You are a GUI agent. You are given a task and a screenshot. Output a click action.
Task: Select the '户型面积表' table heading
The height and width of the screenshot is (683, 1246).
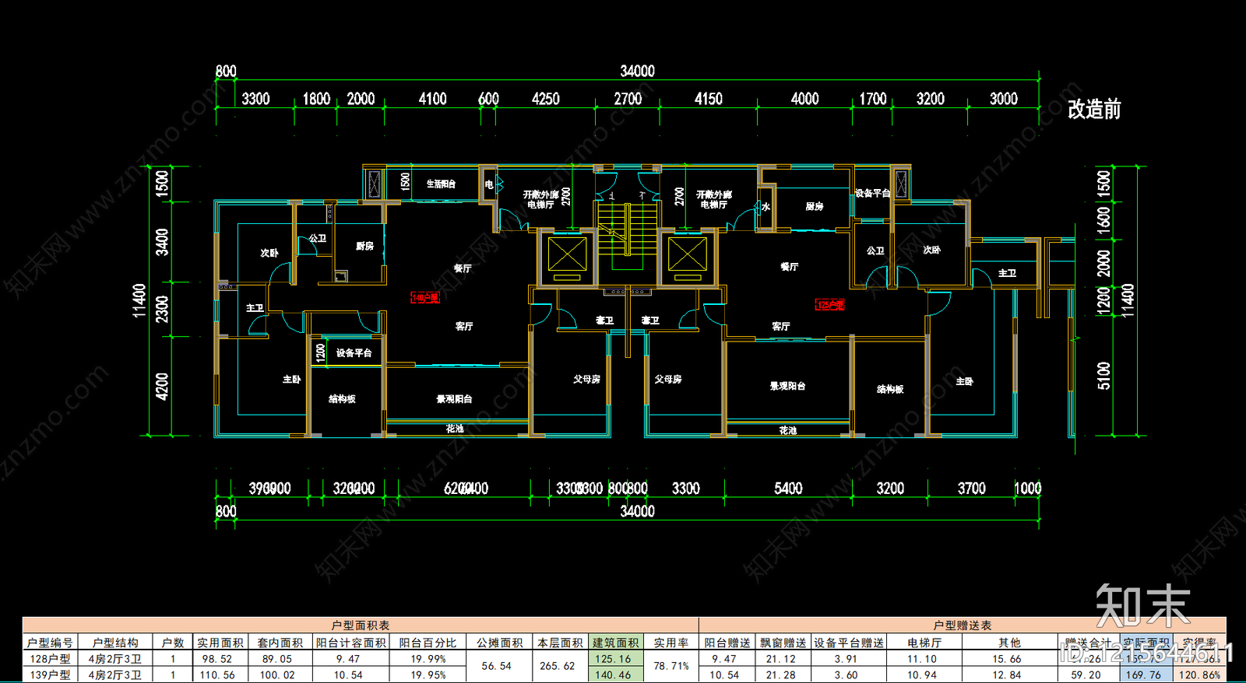(x=361, y=625)
